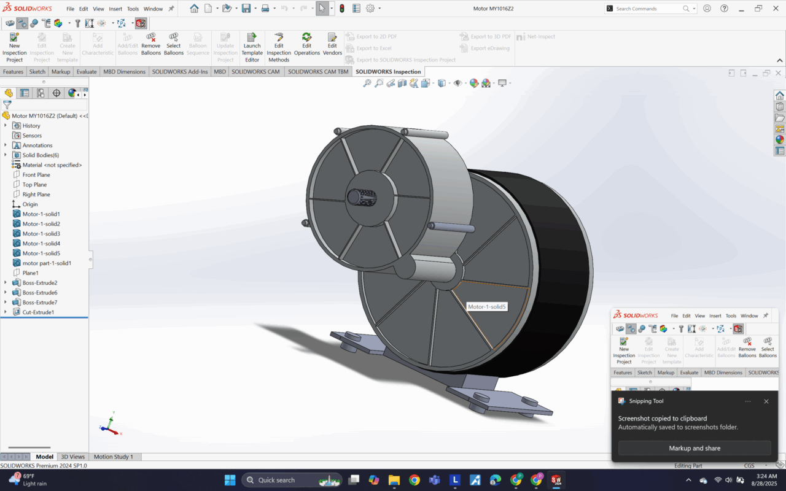The width and height of the screenshot is (786, 491).
Task: Pin the menu bar with pushpin
Action: coord(171,9)
